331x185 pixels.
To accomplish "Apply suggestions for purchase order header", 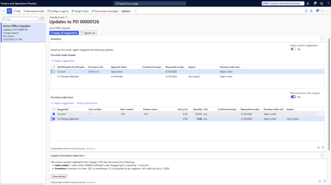I will click(63, 61).
